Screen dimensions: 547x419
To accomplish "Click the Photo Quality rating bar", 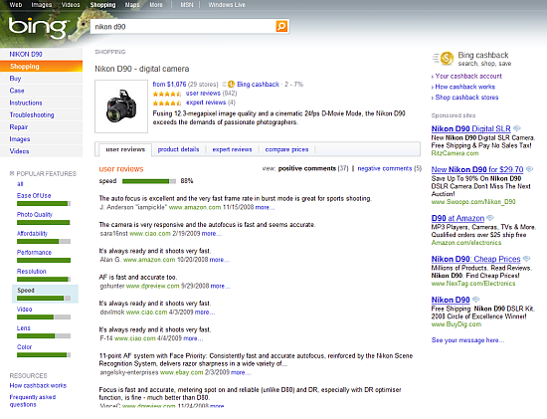I will (x=43, y=222).
